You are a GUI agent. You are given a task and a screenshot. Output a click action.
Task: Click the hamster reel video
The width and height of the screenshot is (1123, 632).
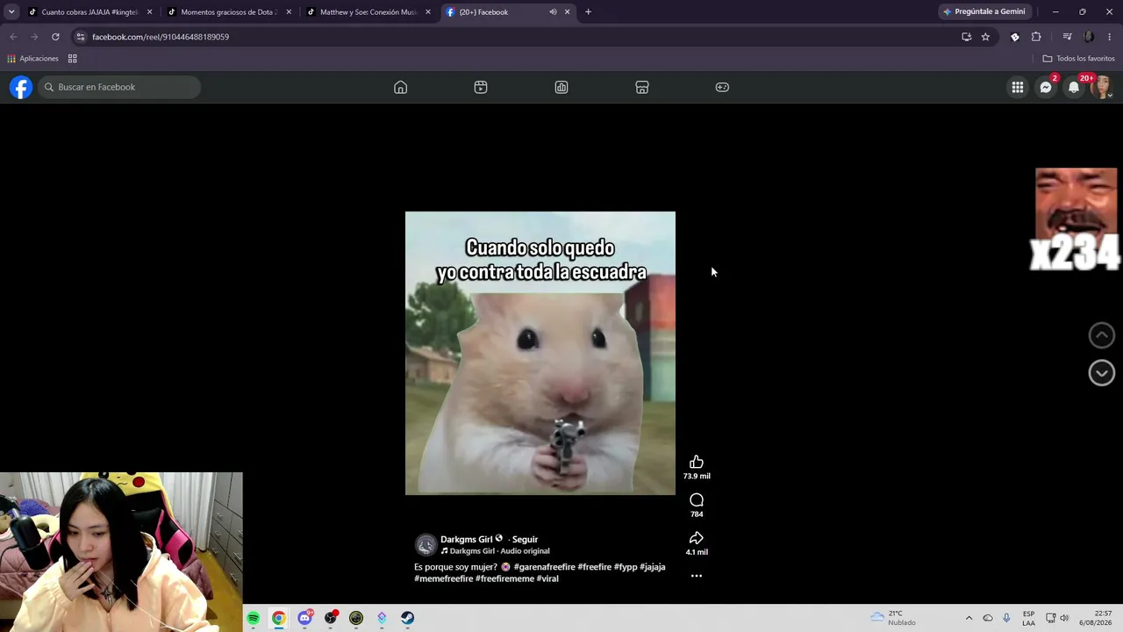[540, 353]
